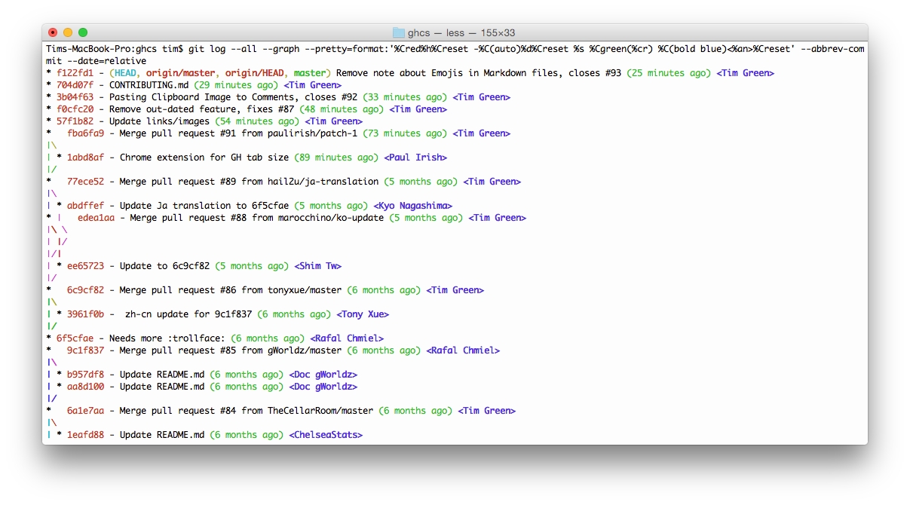
Task: Click commit hash 6a1e7aa
Action: click(86, 411)
